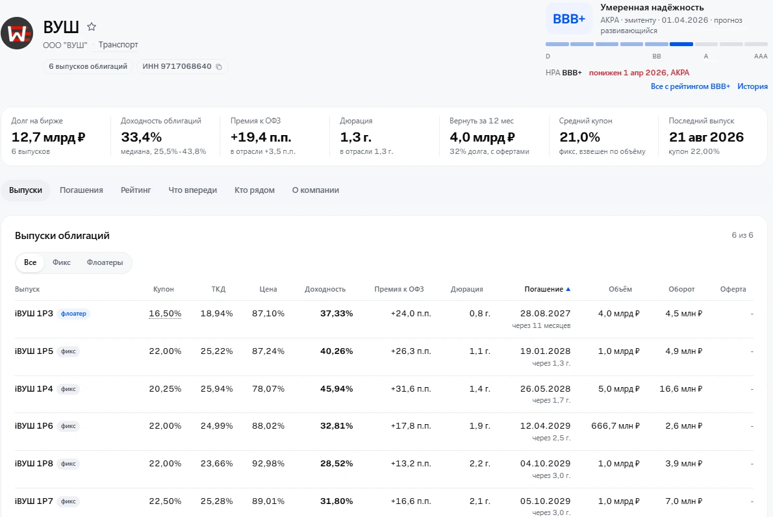The width and height of the screenshot is (773, 517).
Task: Click the Доходность облигаций 33,4% value
Action: tap(142, 137)
